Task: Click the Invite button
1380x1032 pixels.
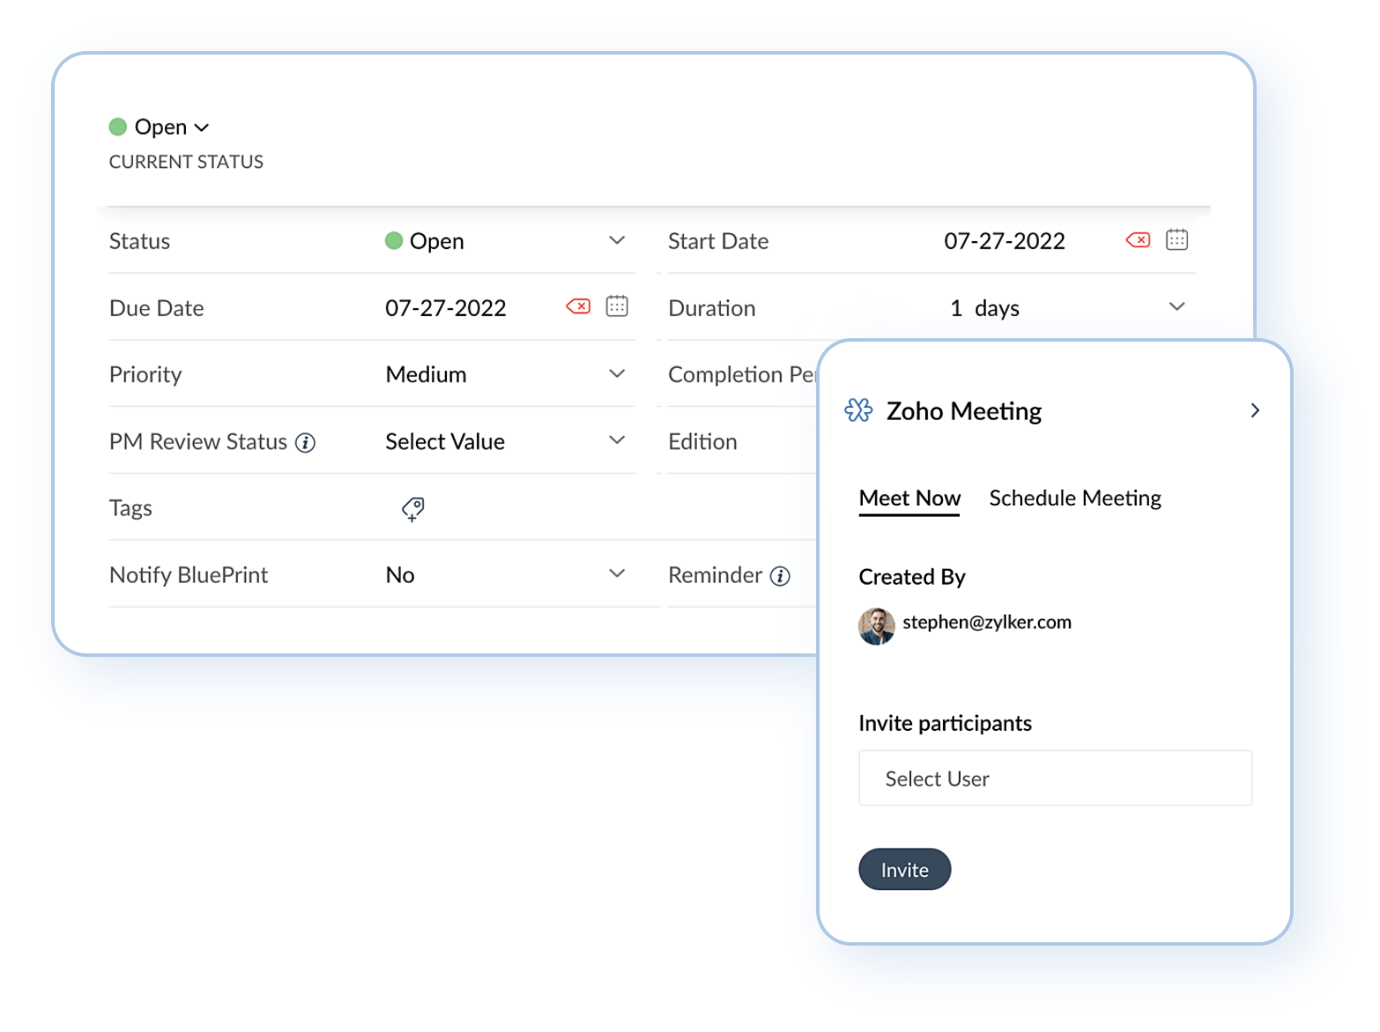Action: pos(904,869)
